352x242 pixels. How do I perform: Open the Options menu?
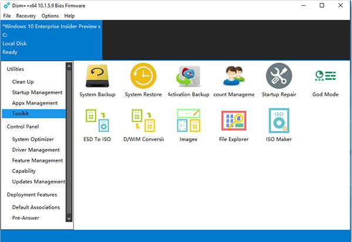click(x=50, y=16)
